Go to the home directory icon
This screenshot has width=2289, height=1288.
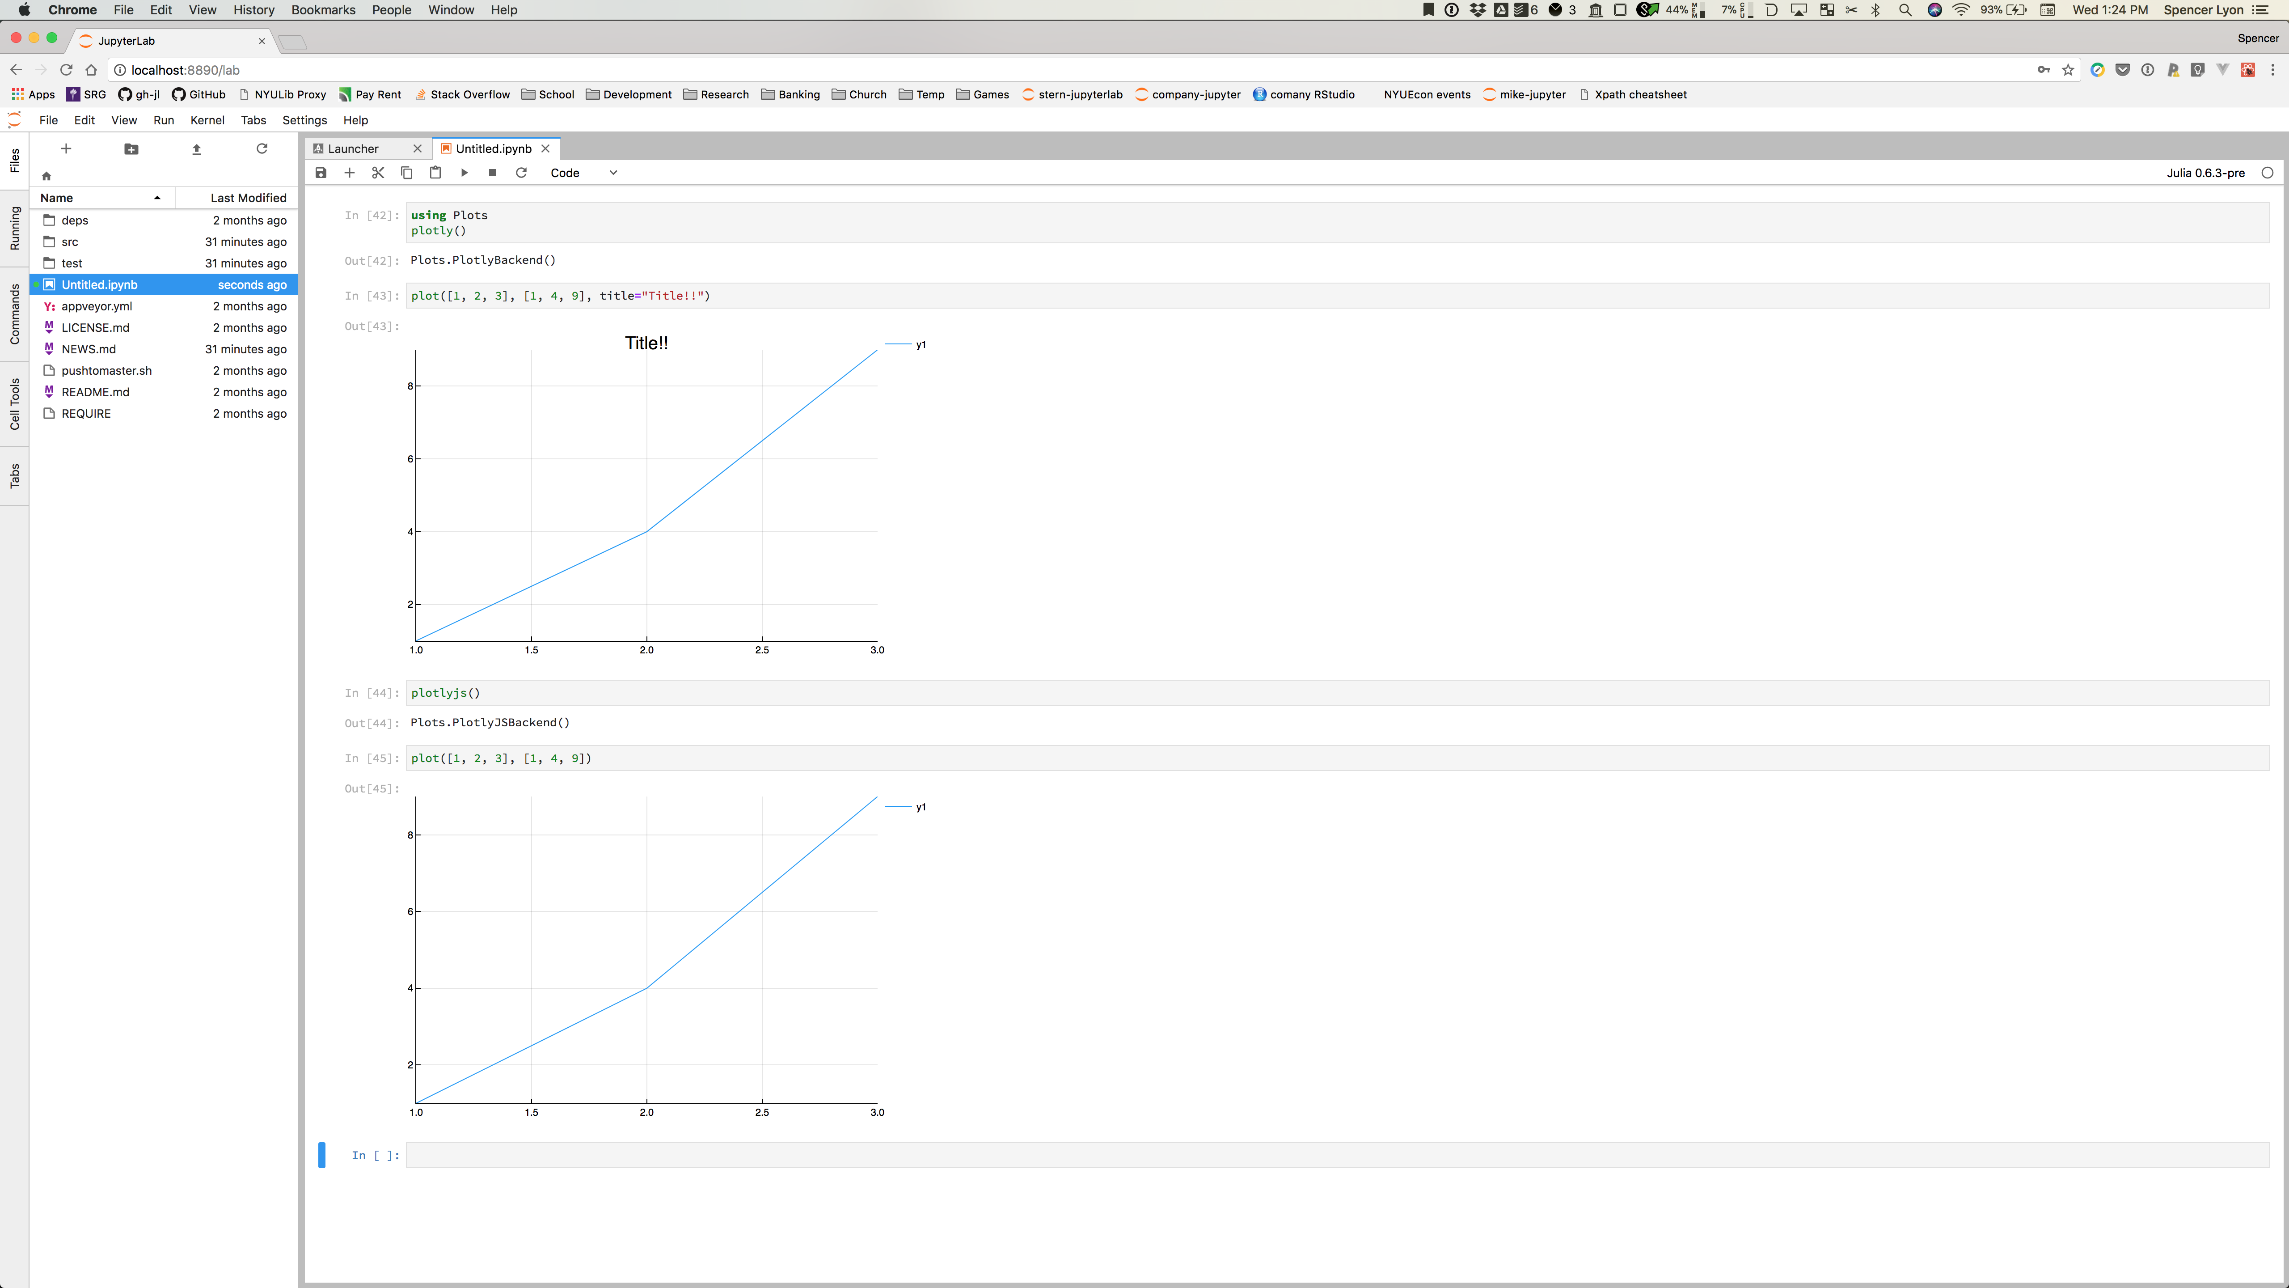coord(46,176)
